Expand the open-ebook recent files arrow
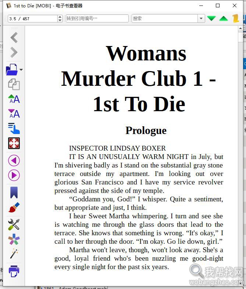 pyautogui.click(x=21, y=70)
